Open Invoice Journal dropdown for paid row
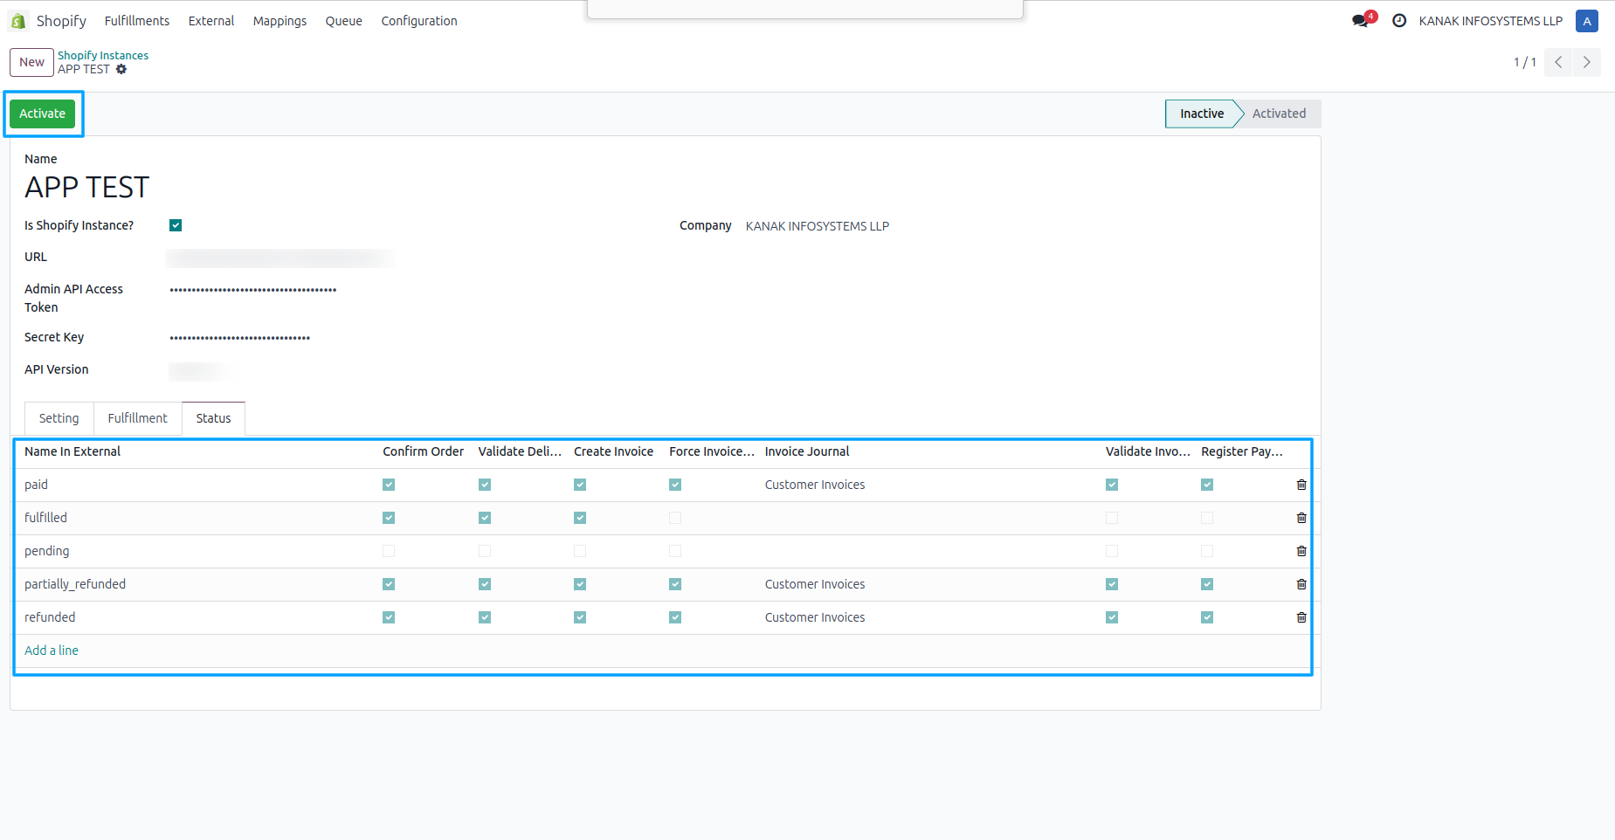Image resolution: width=1615 pixels, height=840 pixels. click(x=928, y=485)
